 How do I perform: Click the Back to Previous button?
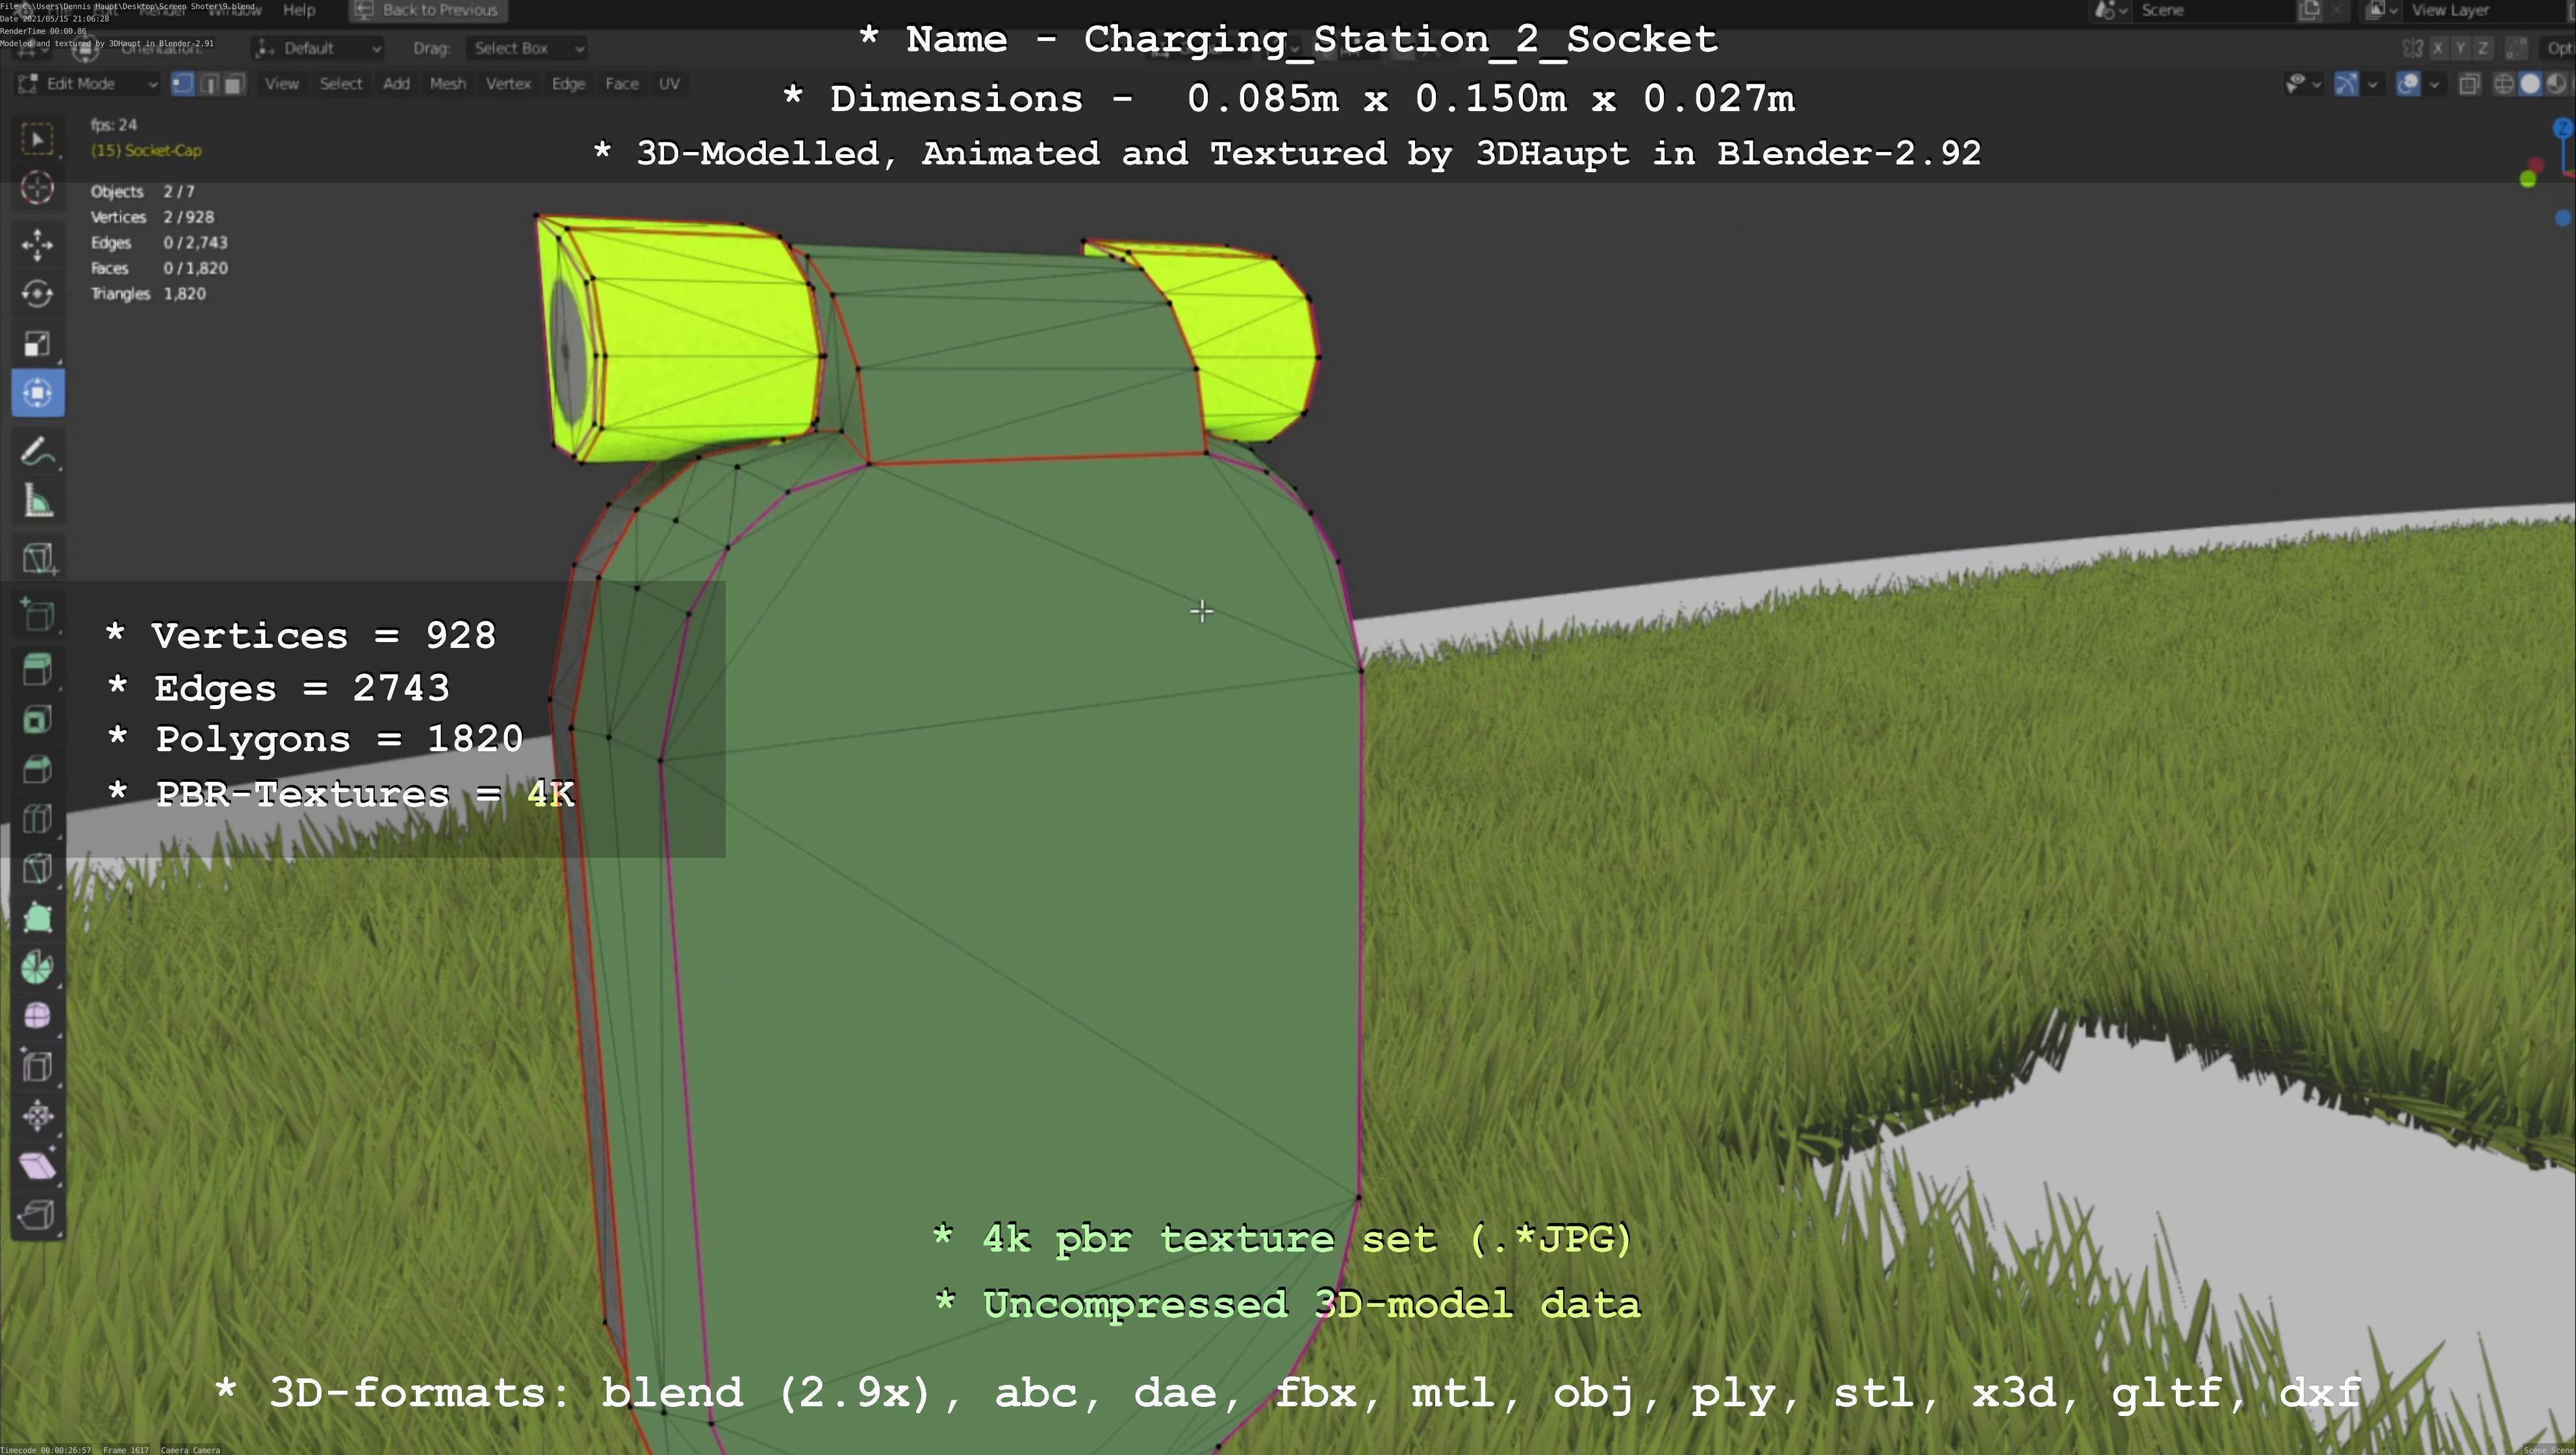click(428, 10)
